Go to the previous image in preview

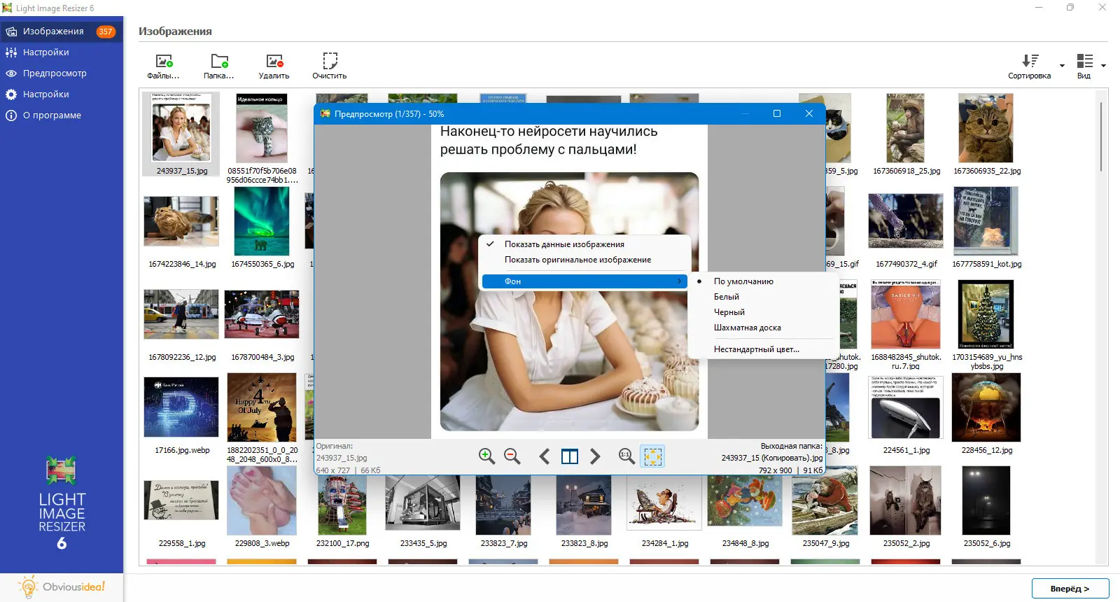click(x=544, y=456)
